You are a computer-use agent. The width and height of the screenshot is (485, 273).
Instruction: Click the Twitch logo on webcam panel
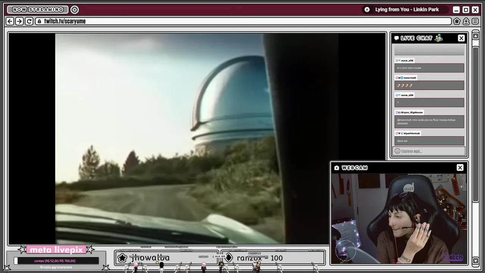point(453,257)
